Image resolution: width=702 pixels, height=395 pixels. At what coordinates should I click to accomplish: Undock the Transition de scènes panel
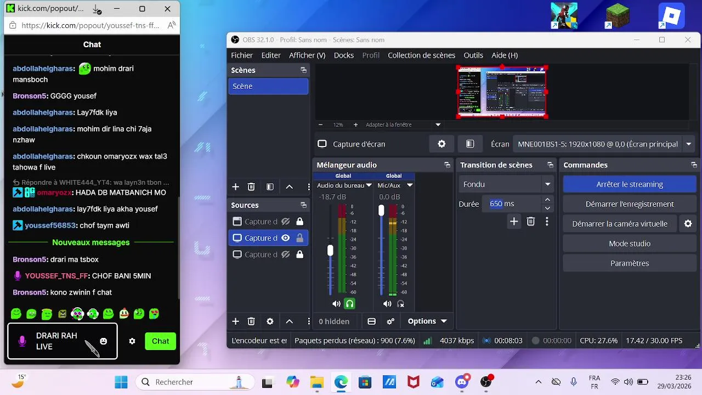(x=550, y=165)
